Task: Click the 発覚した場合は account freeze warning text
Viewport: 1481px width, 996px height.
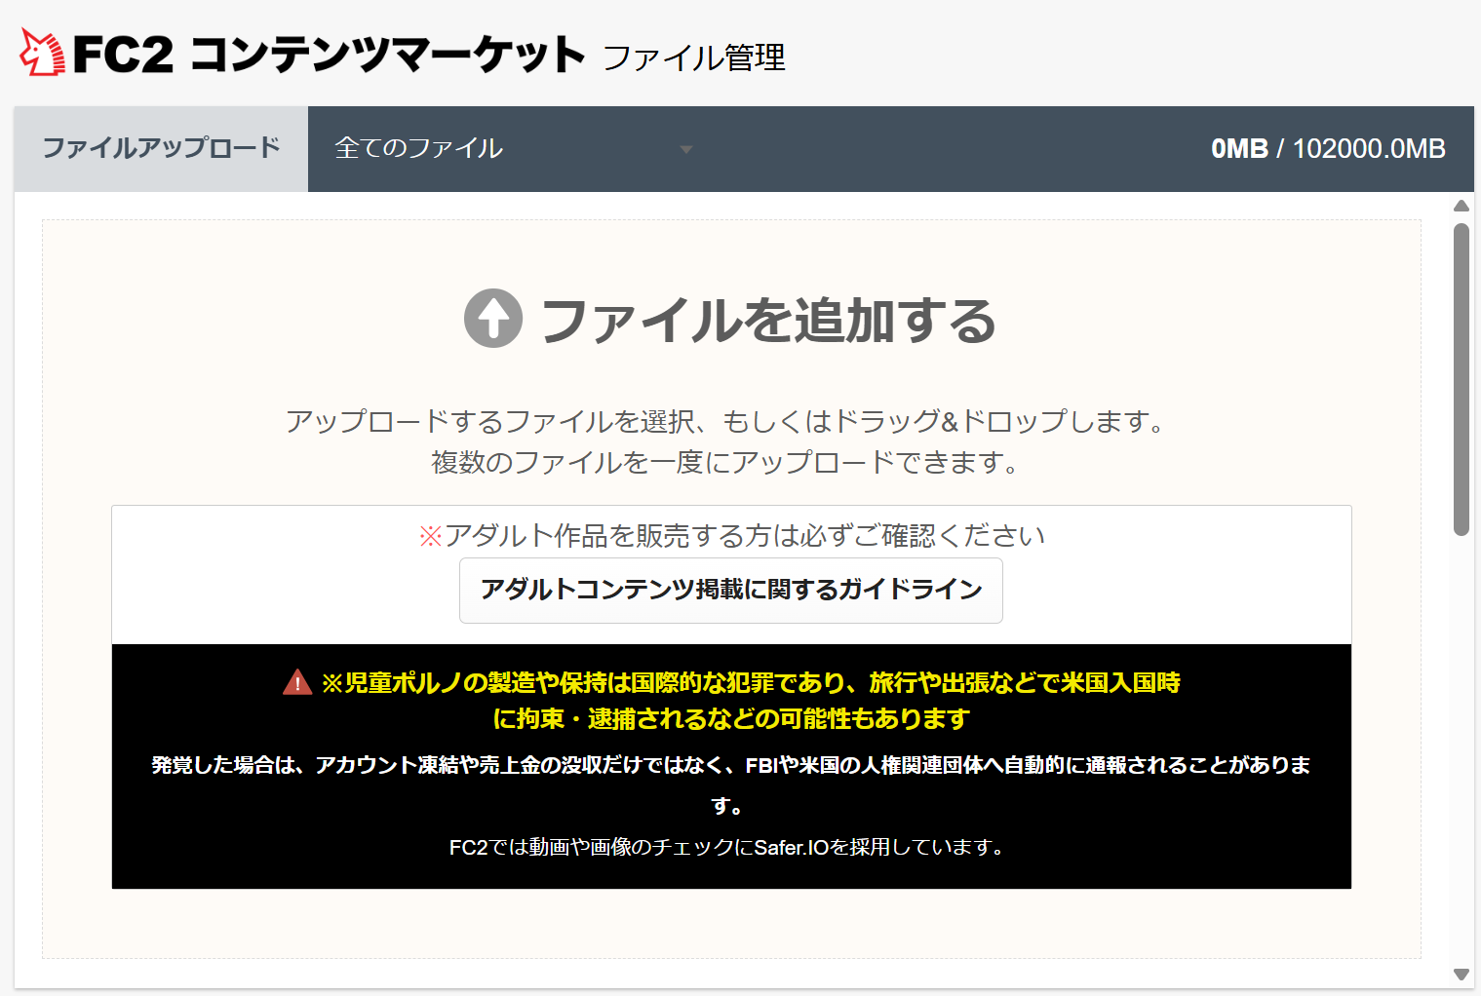Action: point(730,766)
